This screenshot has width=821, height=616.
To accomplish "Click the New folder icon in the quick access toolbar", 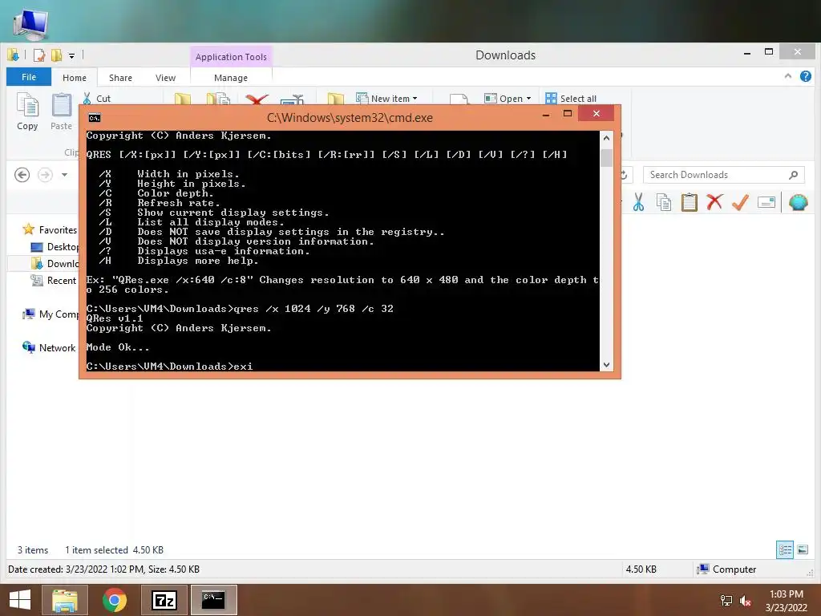I will coord(56,55).
